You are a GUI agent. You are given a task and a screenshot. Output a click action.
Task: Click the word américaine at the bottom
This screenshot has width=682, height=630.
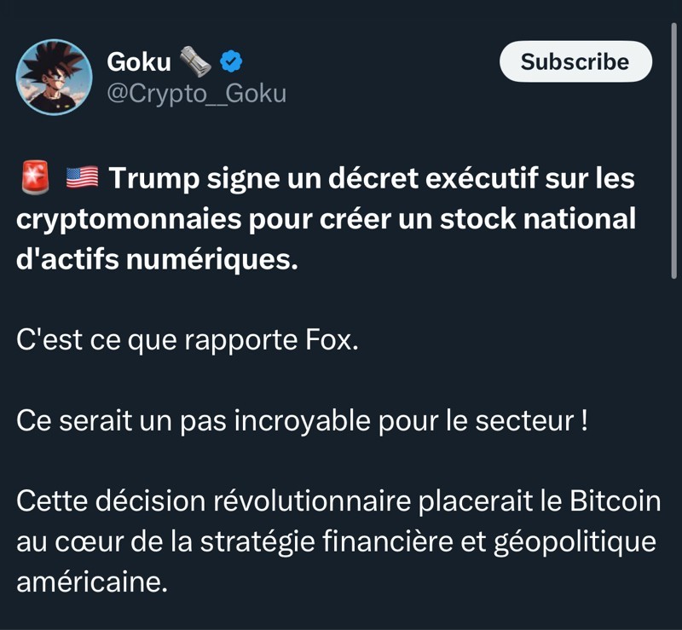click(91, 584)
